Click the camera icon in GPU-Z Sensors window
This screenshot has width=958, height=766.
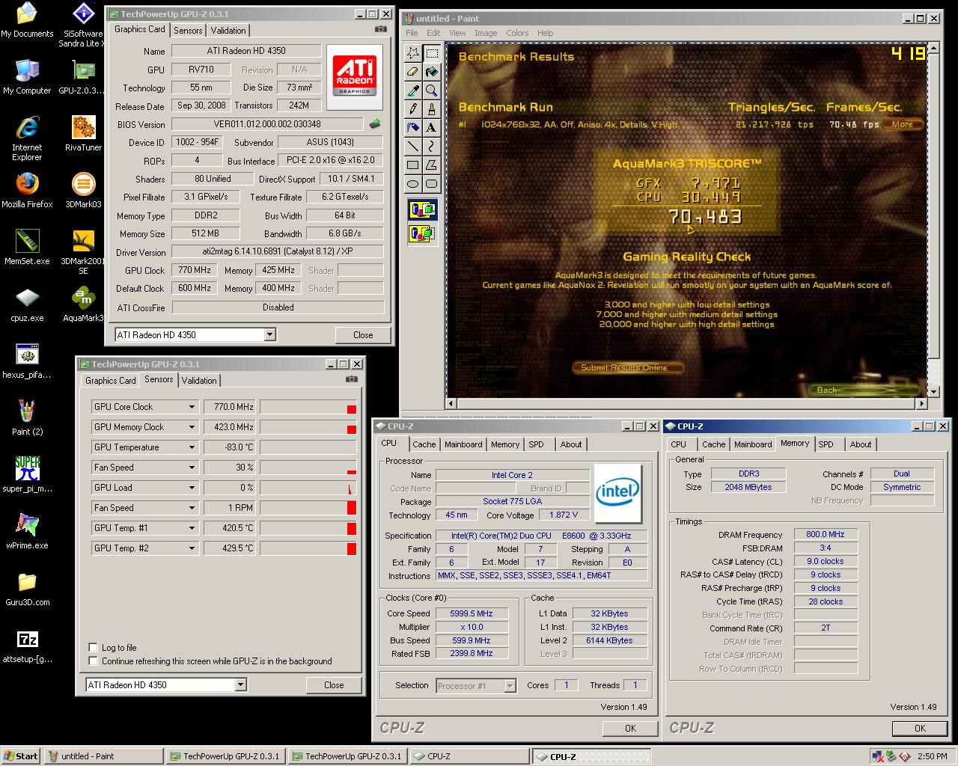351,379
